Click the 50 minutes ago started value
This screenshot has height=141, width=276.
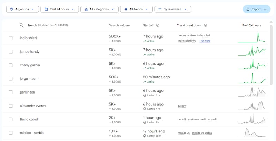[156, 77]
